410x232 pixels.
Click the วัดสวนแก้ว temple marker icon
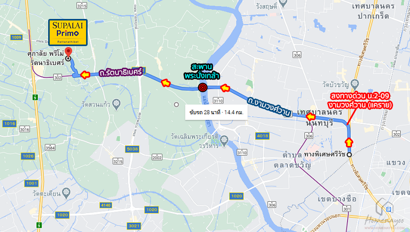point(116,104)
